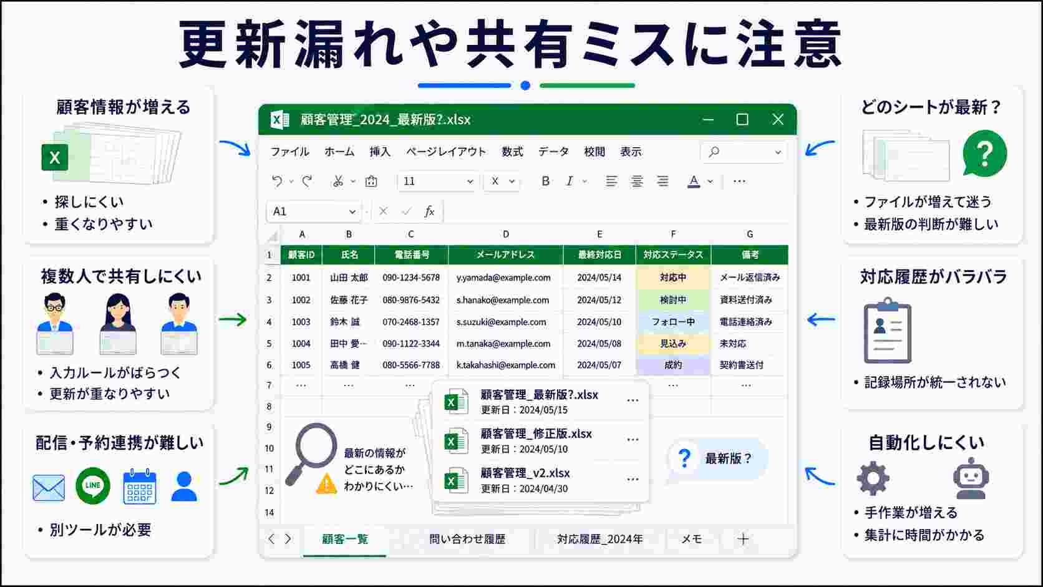Open the データ tab

pyautogui.click(x=553, y=152)
